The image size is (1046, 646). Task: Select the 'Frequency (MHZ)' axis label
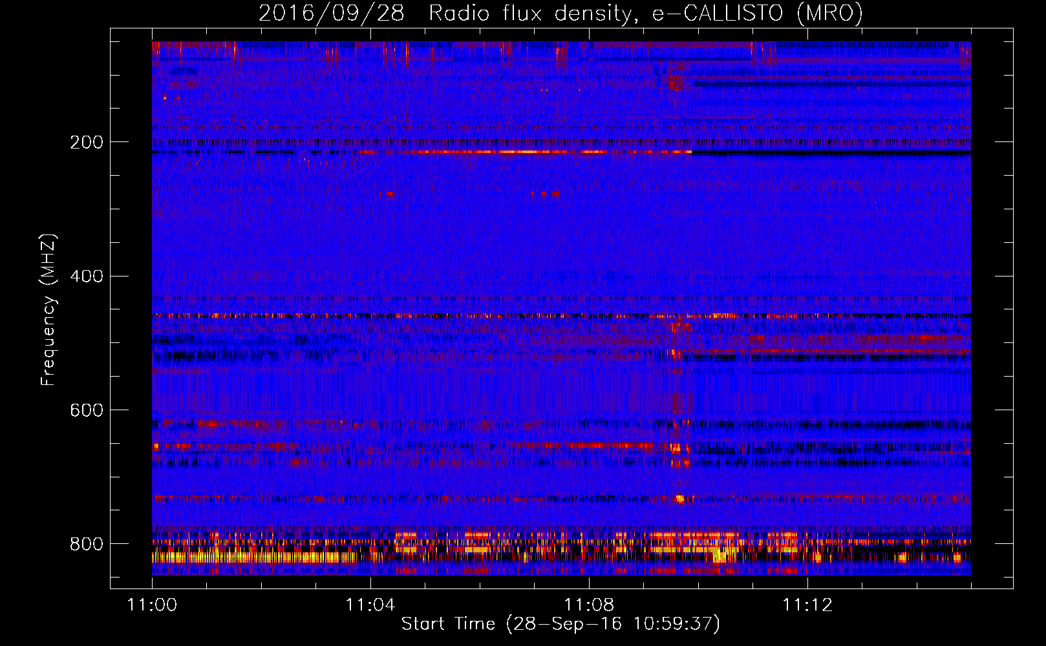pos(48,310)
